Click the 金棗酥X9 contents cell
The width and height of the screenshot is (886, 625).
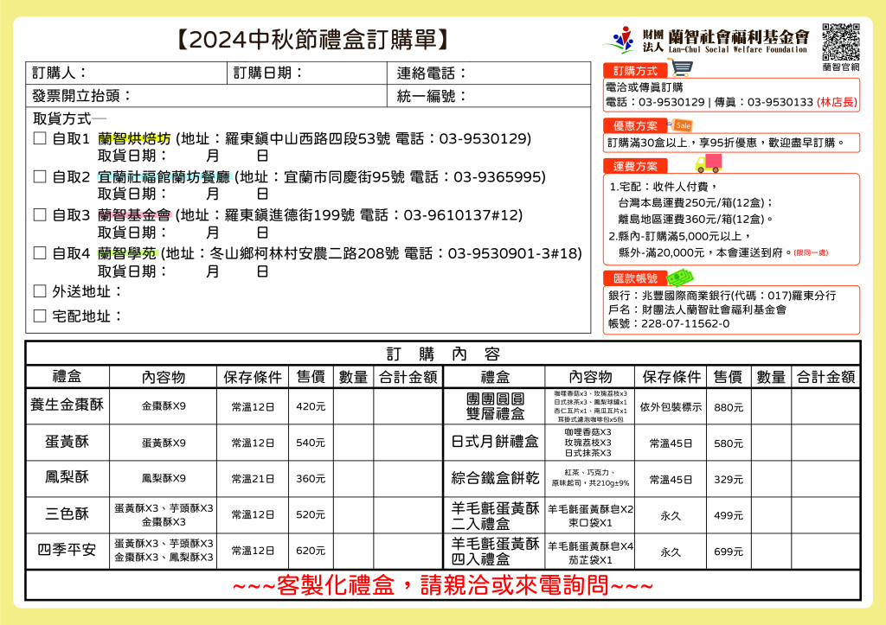(164, 406)
